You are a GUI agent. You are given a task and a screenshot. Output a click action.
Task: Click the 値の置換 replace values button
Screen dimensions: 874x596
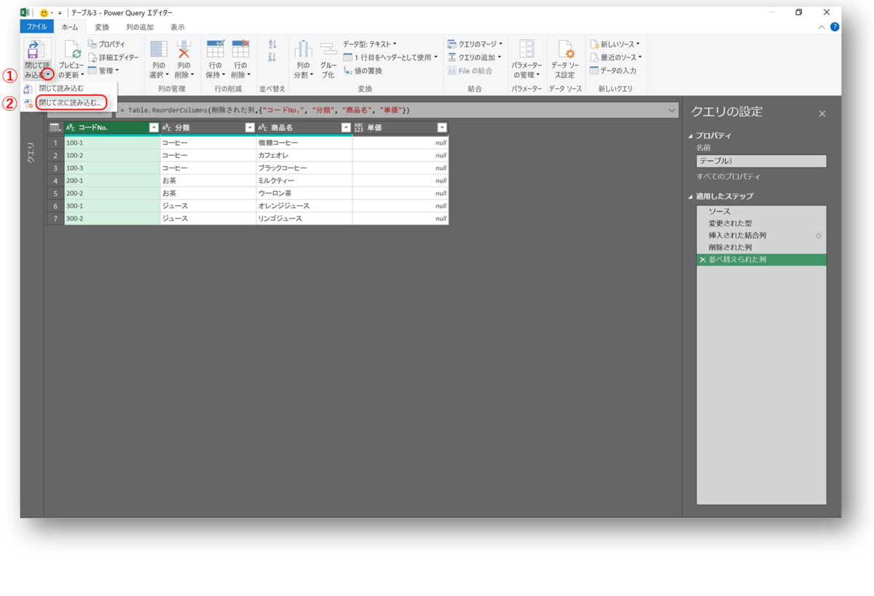(363, 71)
